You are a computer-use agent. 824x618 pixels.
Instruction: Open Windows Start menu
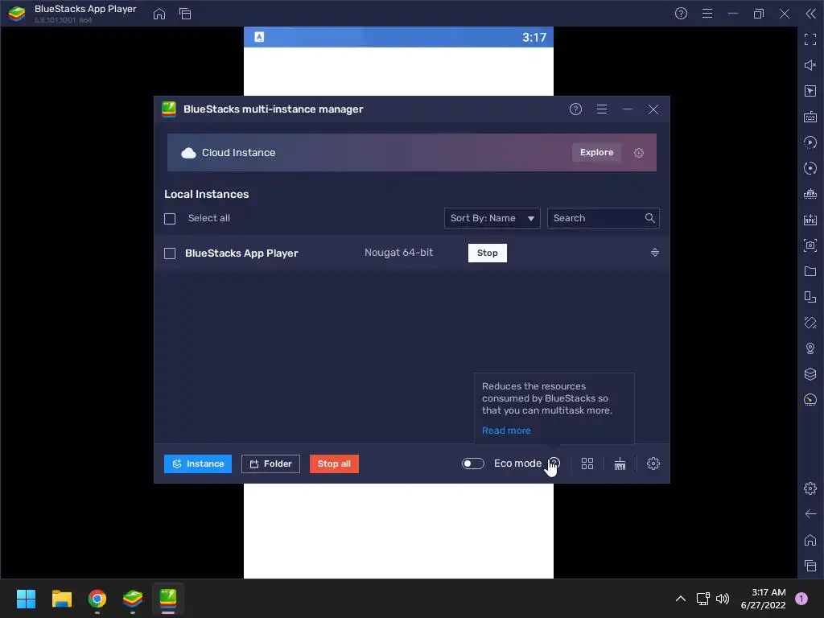click(x=26, y=599)
